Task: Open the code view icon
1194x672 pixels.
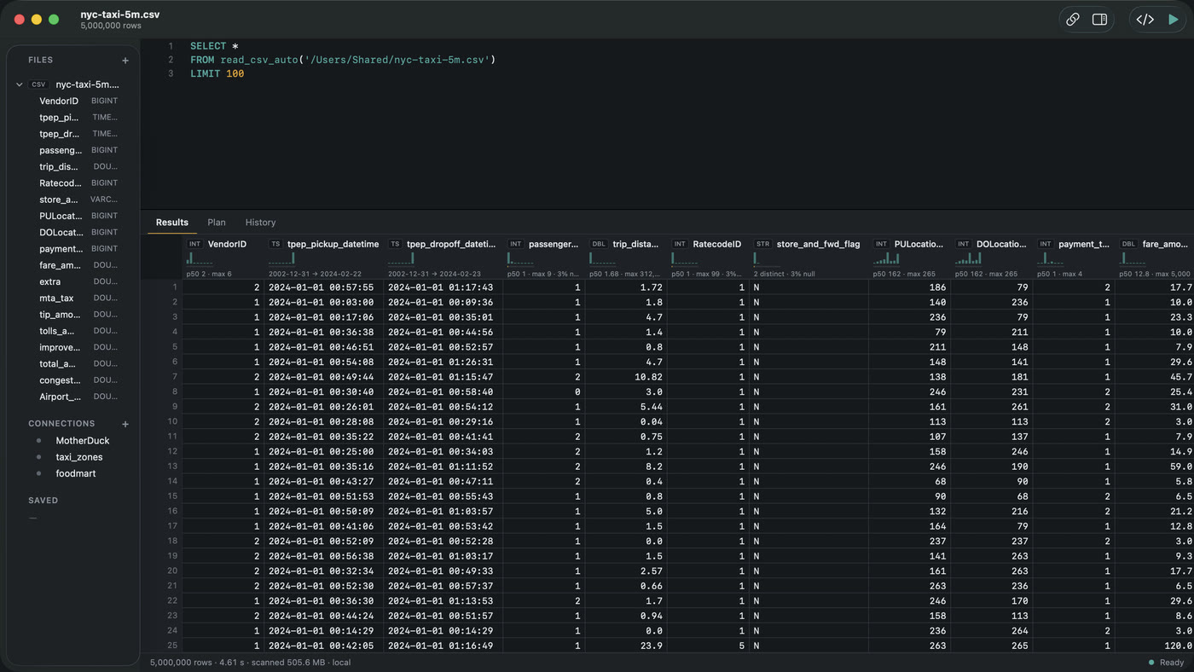Action: point(1145,20)
